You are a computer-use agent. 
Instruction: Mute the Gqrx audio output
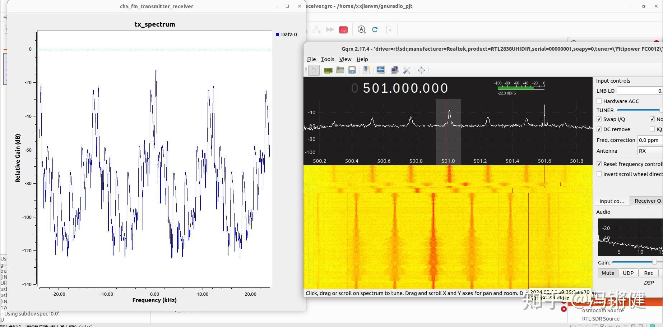tap(607, 273)
